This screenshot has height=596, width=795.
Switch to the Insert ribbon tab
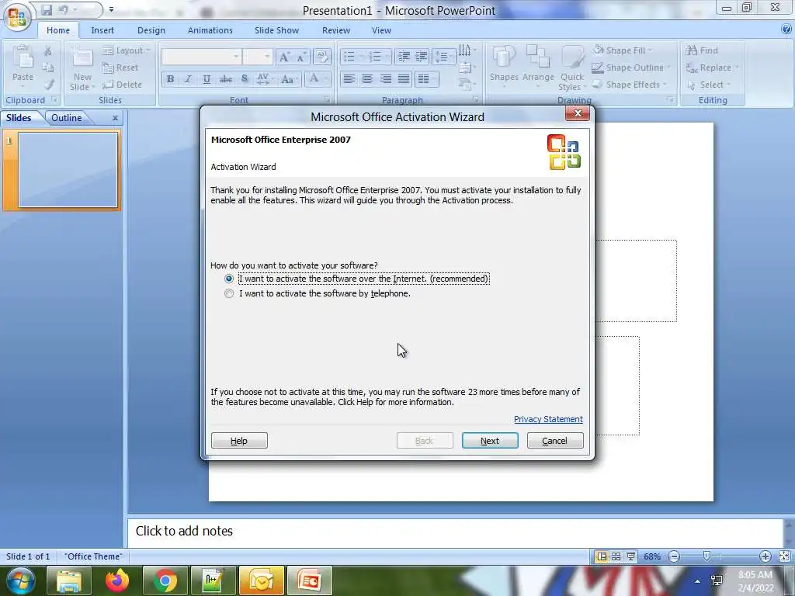tap(102, 30)
